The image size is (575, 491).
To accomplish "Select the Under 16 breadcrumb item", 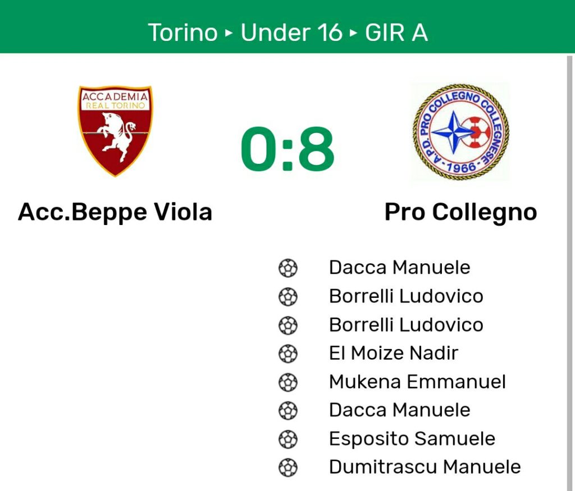I will tap(291, 32).
